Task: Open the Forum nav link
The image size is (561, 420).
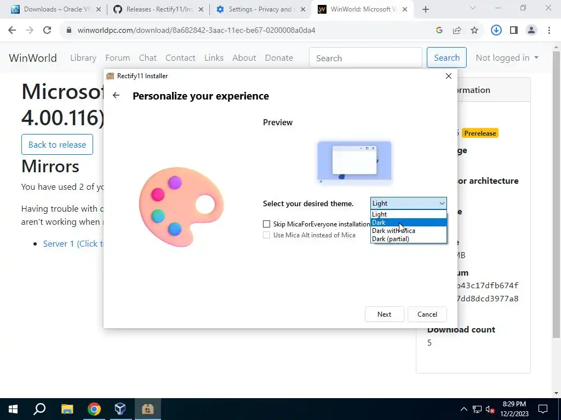Action: click(x=117, y=58)
